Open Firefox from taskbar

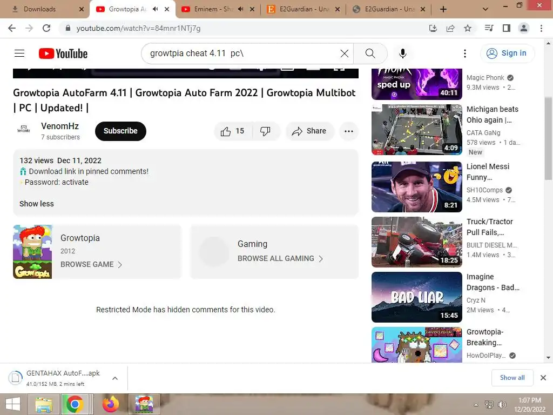pyautogui.click(x=111, y=404)
